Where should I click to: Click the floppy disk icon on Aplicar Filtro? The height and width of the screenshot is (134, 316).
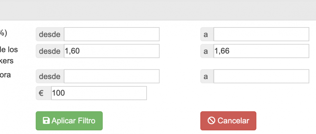click(46, 121)
